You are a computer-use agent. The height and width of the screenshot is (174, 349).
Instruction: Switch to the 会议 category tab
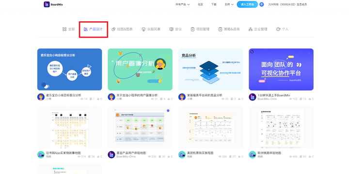(175, 29)
